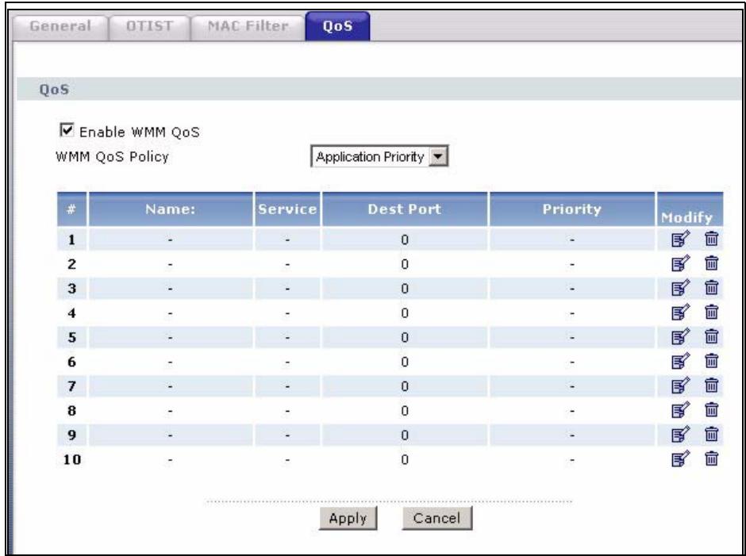Viewport: 746px width, 556px height.
Task: Delete the QoS entry in row 10
Action: click(x=711, y=459)
